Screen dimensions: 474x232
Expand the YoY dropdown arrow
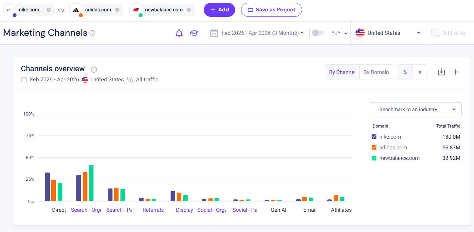coord(346,33)
